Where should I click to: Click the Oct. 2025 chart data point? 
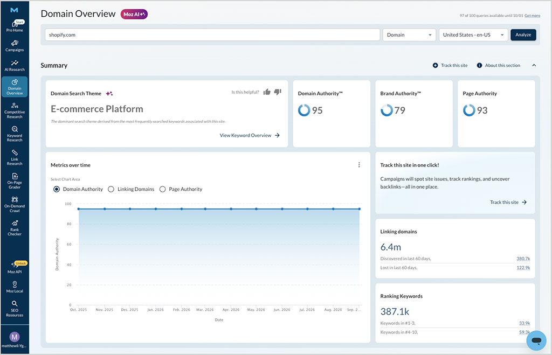click(x=79, y=209)
